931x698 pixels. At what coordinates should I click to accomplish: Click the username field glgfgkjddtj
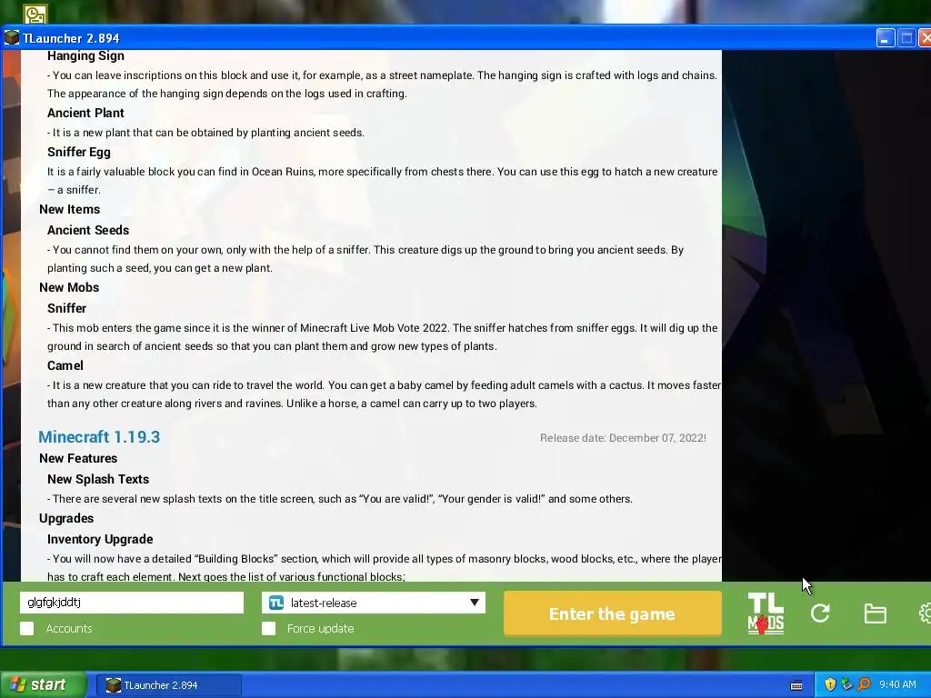click(x=132, y=603)
